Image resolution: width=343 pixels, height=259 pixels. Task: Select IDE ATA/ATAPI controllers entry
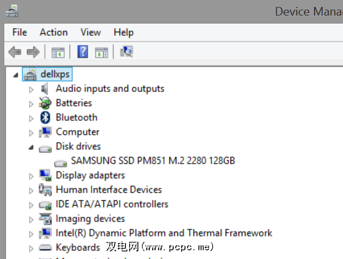pyautogui.click(x=111, y=204)
